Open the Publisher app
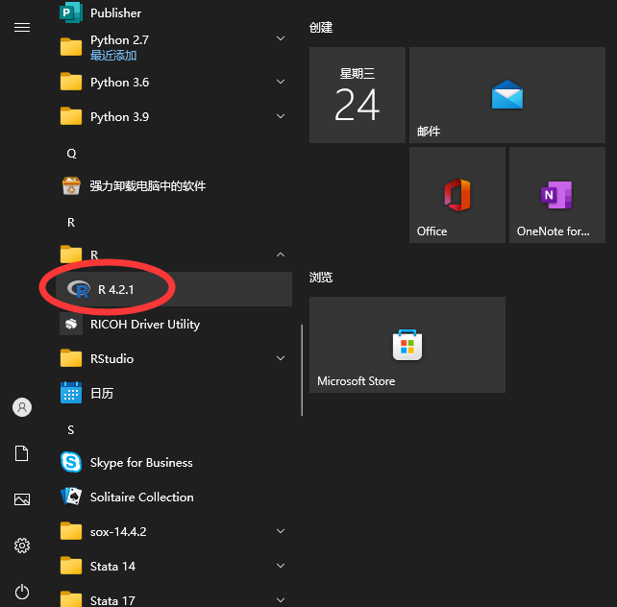The image size is (617, 607). point(174,12)
